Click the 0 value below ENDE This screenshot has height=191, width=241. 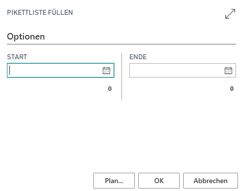coord(232,89)
